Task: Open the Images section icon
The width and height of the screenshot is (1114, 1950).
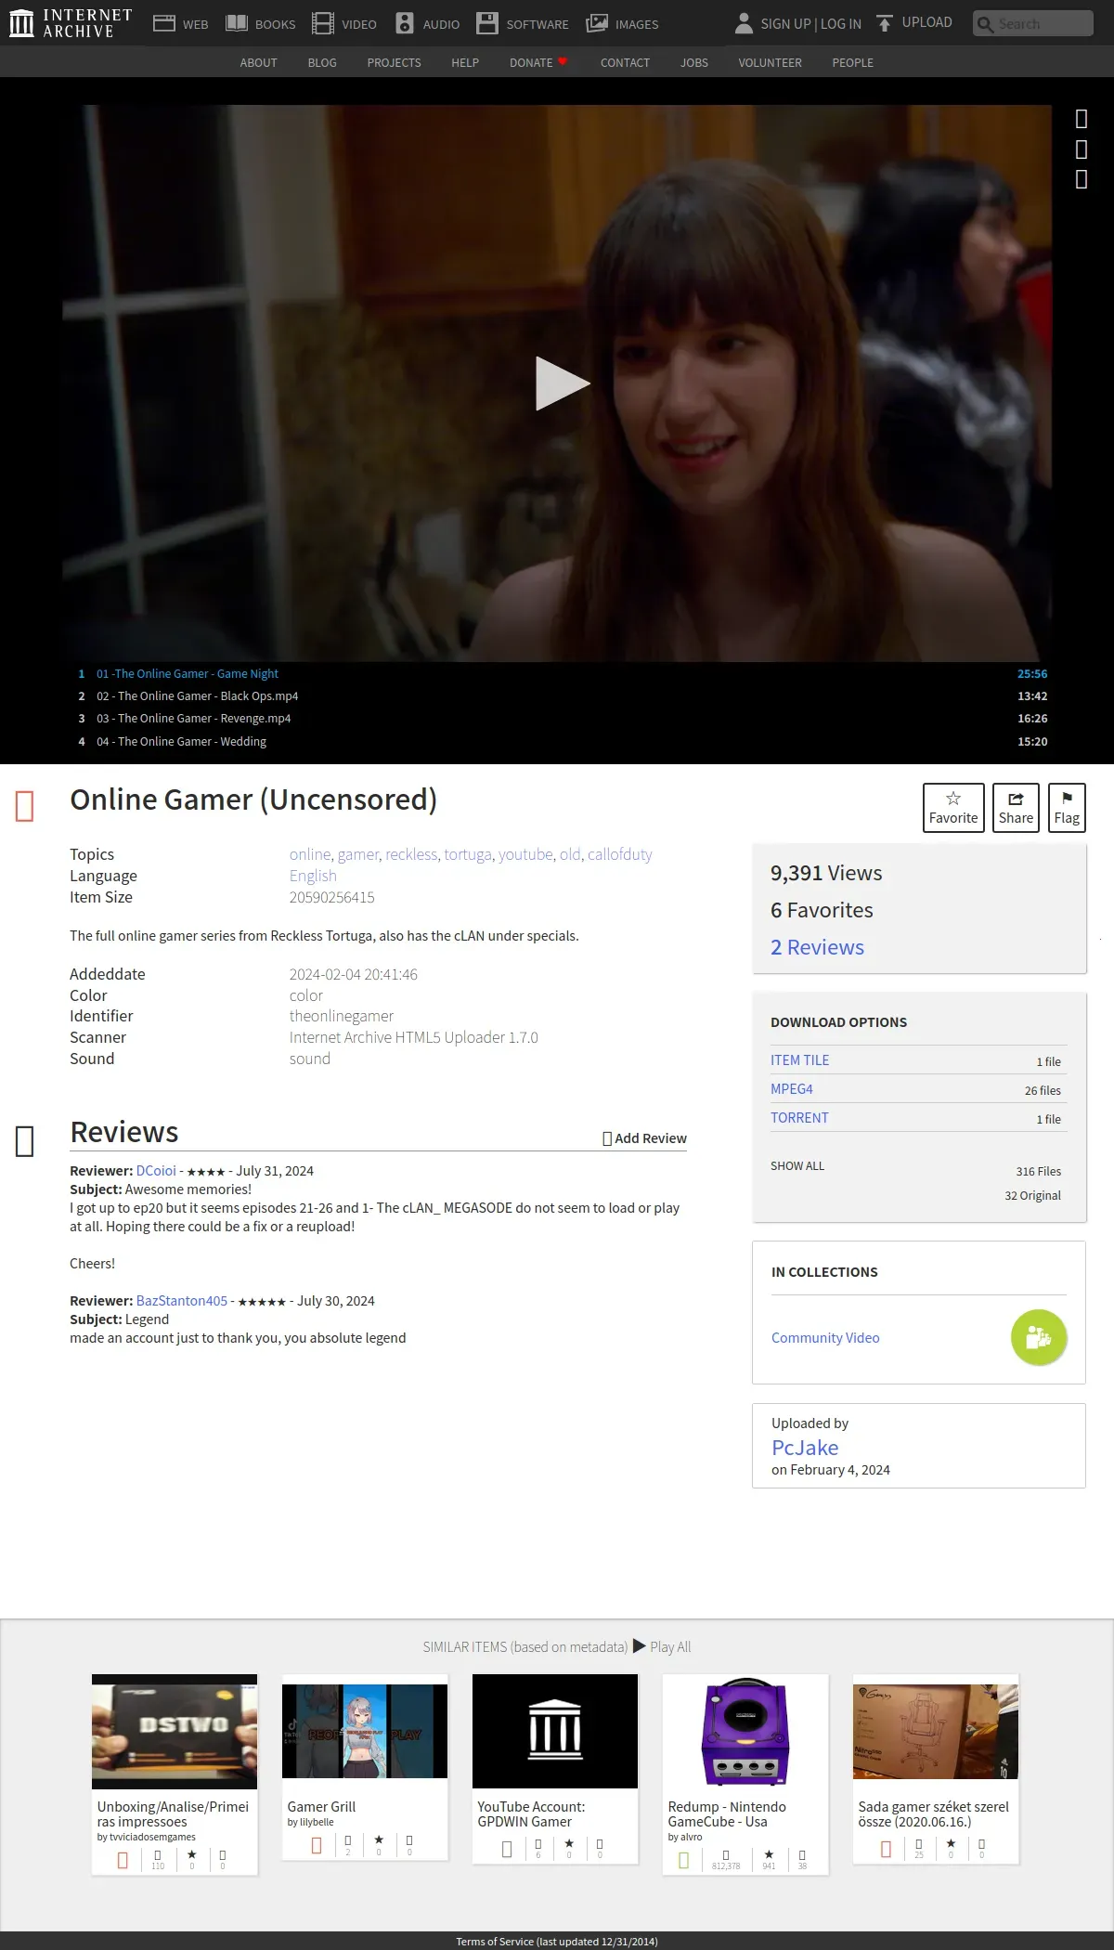Action: pyautogui.click(x=597, y=23)
